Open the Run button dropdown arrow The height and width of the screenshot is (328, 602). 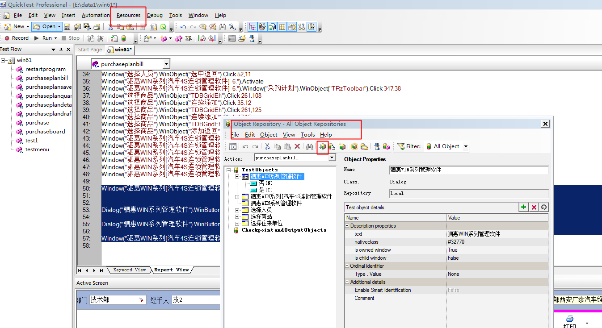click(55, 38)
